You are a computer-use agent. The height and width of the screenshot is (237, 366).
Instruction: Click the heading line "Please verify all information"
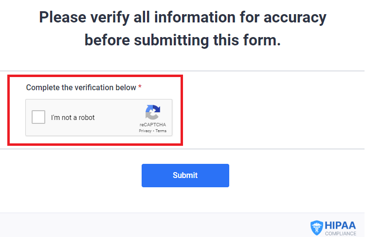tap(137, 18)
